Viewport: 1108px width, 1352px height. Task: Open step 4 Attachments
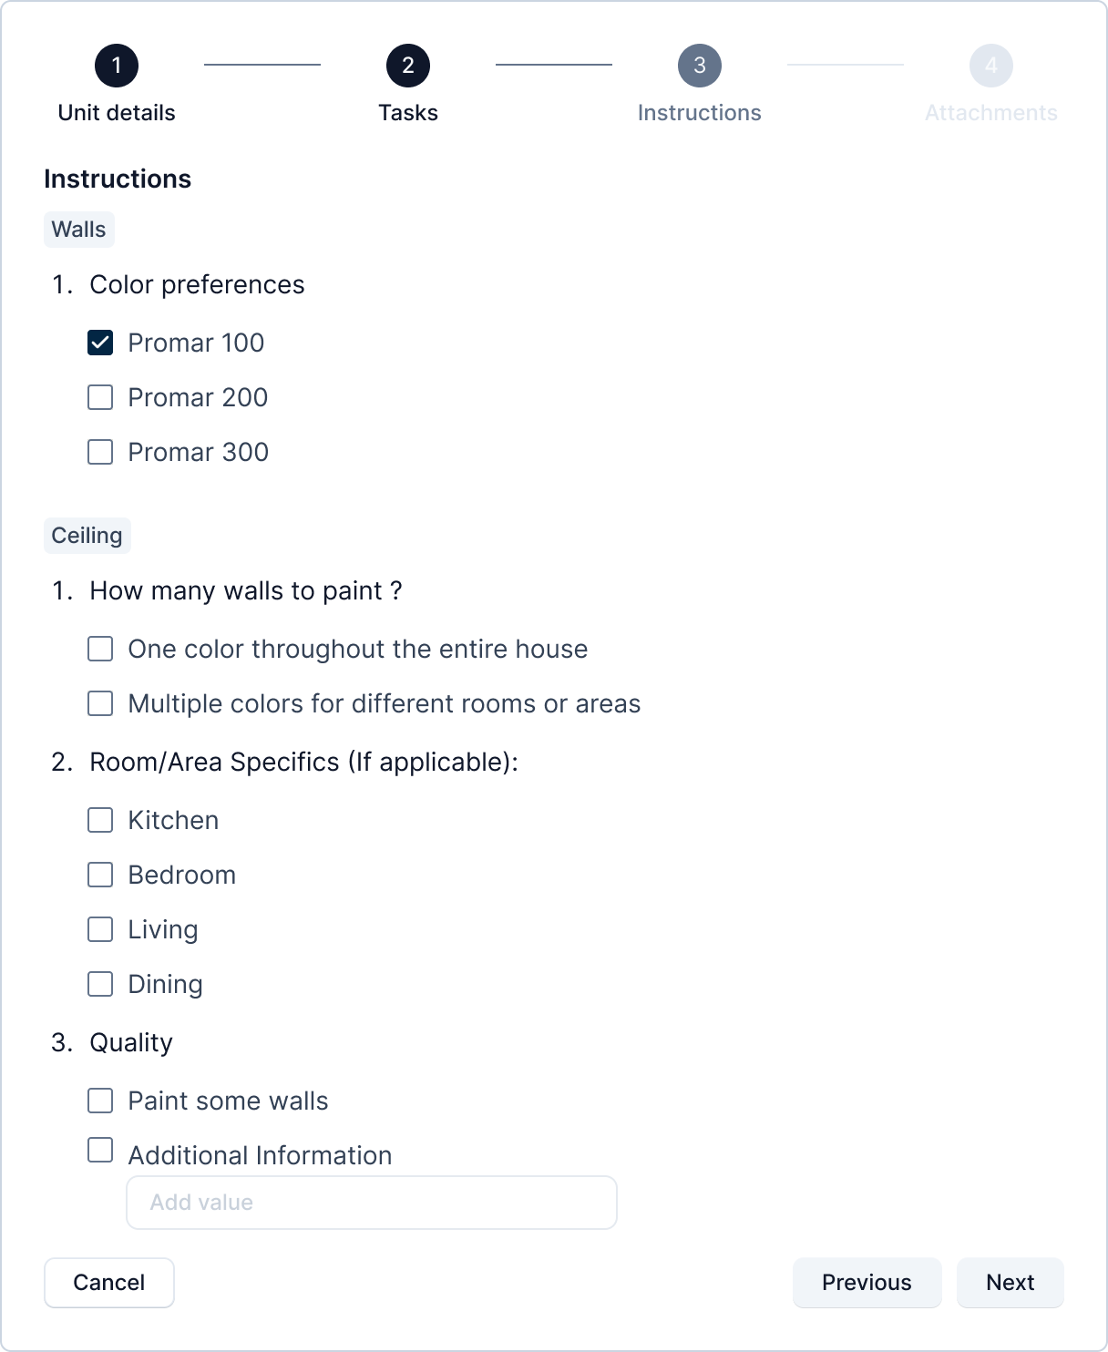pos(991,66)
